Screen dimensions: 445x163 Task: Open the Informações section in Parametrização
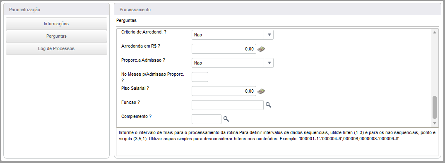point(56,24)
